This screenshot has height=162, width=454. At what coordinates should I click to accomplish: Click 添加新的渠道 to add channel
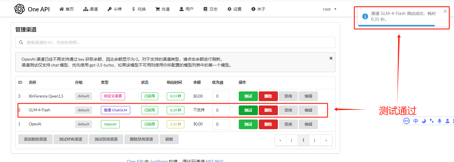click(35, 139)
